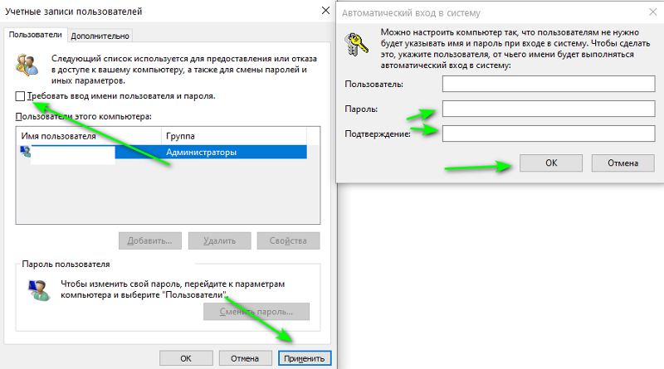The width and height of the screenshot is (664, 369).
Task: Click the Добавить... button
Action: coord(150,240)
